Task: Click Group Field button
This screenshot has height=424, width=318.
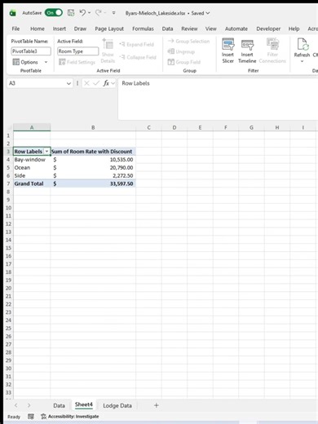Action: pyautogui.click(x=184, y=62)
